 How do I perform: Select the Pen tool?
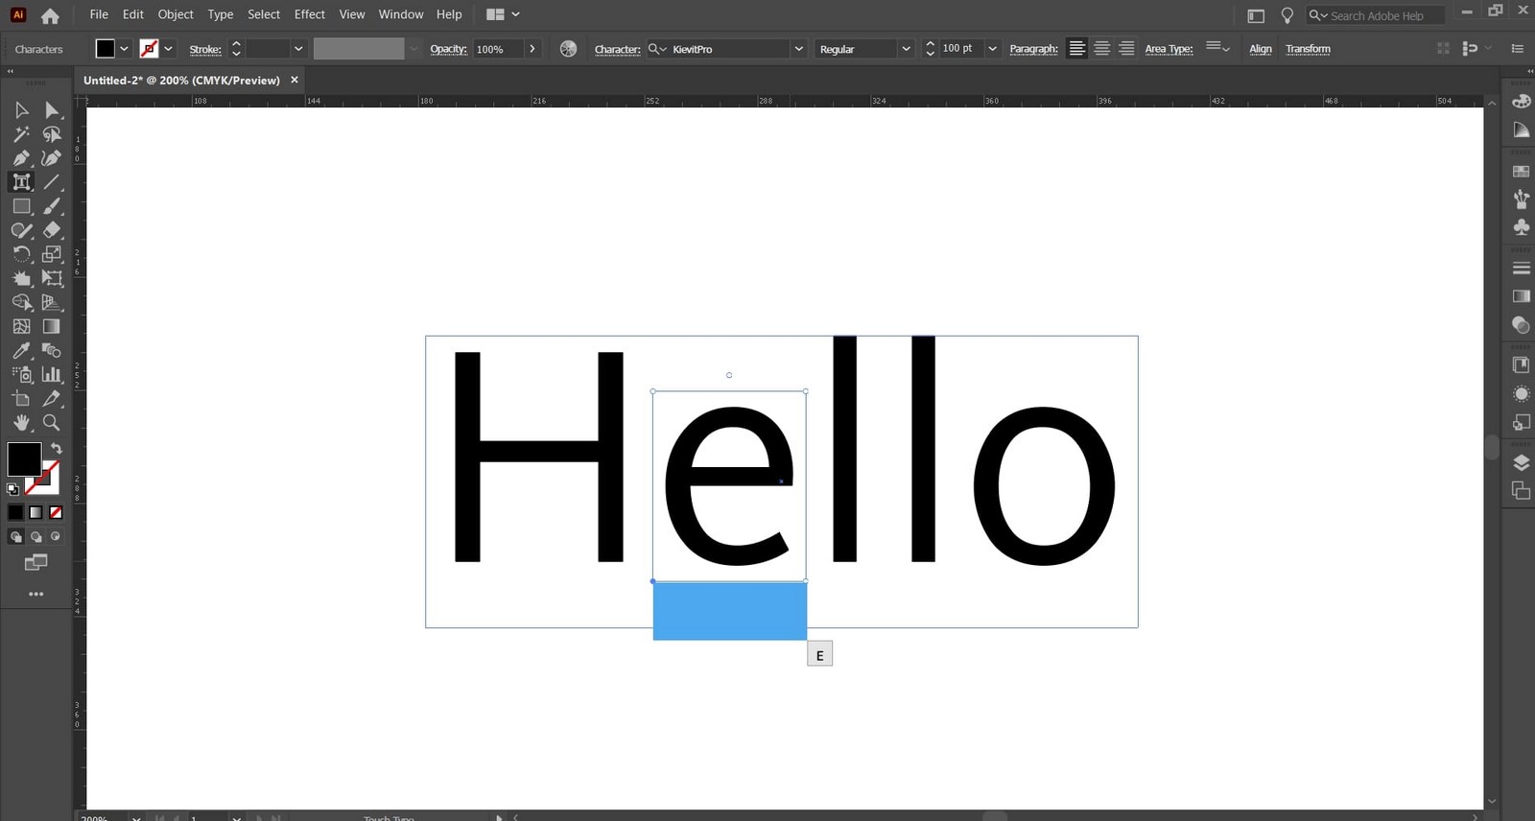pos(21,158)
